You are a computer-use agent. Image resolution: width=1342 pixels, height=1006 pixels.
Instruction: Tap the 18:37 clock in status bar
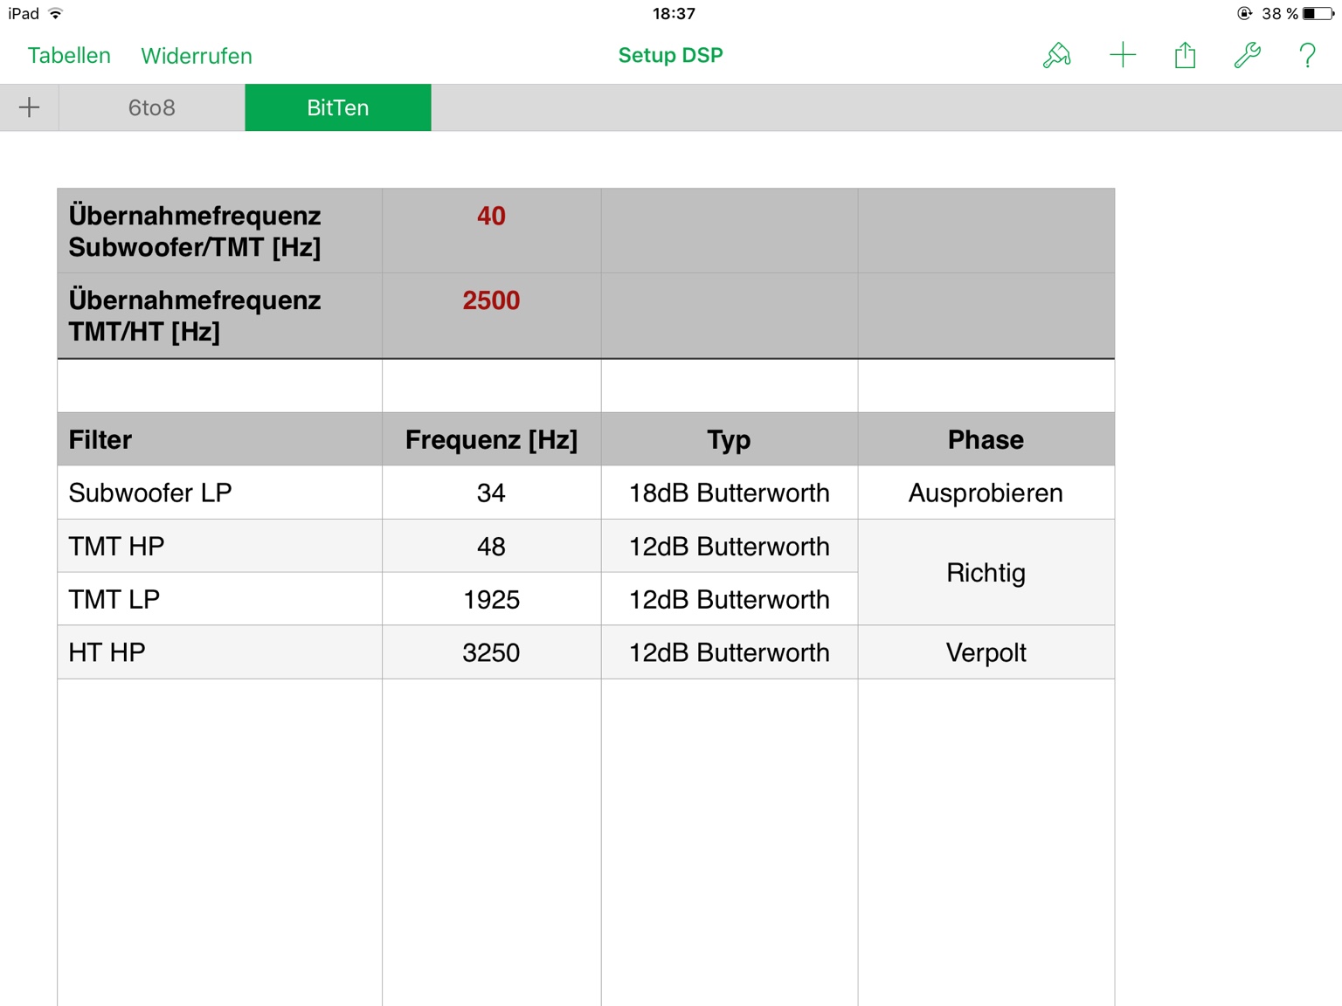point(674,13)
